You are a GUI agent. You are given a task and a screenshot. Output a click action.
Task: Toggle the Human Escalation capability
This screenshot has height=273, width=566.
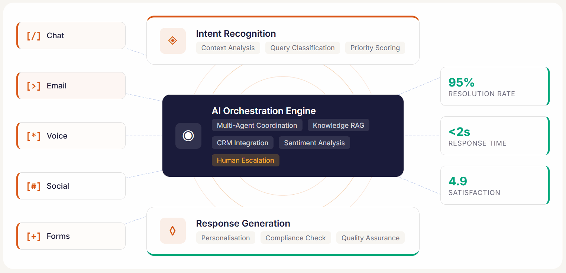pyautogui.click(x=245, y=160)
